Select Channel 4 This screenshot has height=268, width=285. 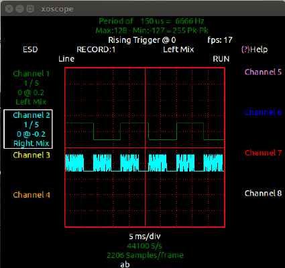tap(32, 195)
